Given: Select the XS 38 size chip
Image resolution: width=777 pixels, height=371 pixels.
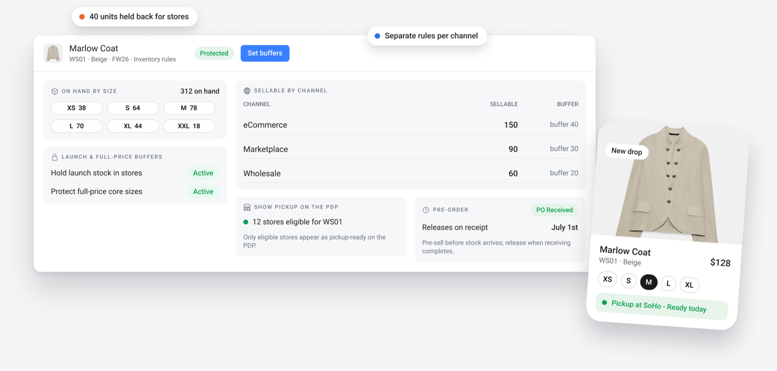Looking at the screenshot, I should pyautogui.click(x=77, y=108).
